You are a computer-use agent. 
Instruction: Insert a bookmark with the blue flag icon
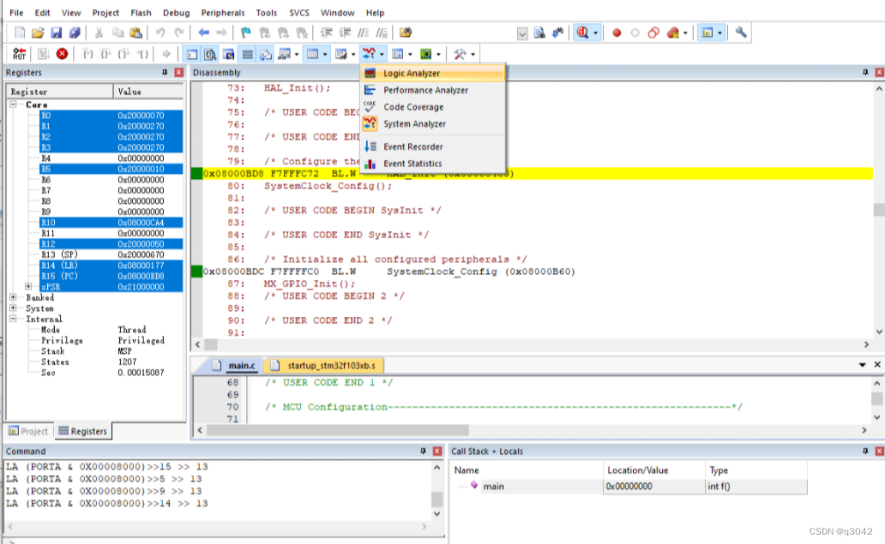[245, 33]
